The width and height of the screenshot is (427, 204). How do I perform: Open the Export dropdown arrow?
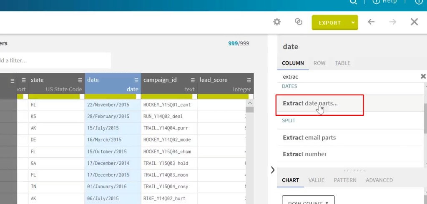[353, 22]
